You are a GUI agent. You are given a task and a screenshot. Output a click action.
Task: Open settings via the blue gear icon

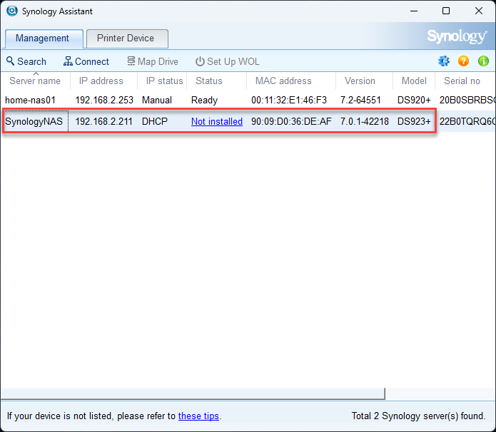tap(444, 61)
